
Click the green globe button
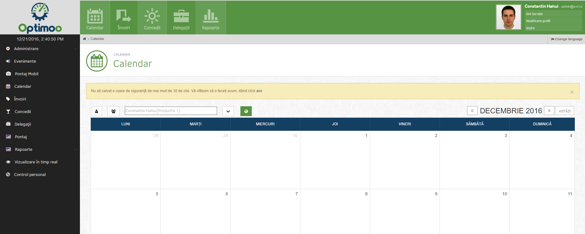246,111
